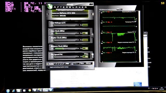166x93 pixels.
Task: Open Internet Explorer from the taskbar
Action: 13,91
